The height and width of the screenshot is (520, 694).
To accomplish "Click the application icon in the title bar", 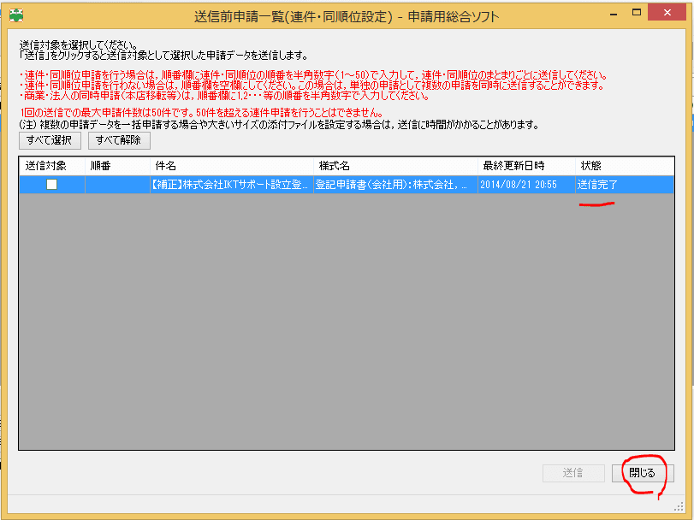I will click(16, 15).
